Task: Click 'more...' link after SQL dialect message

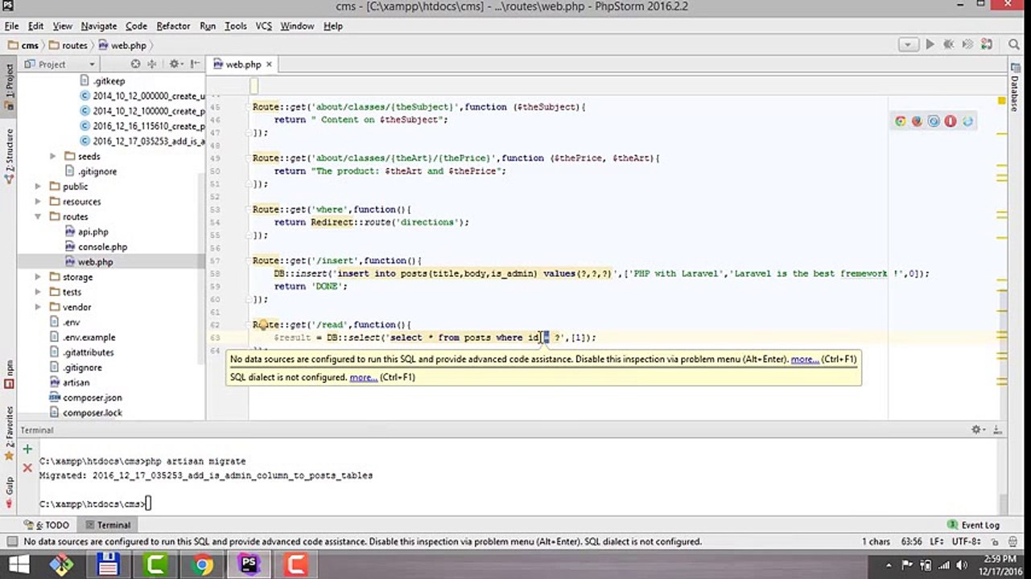Action: 364,377
